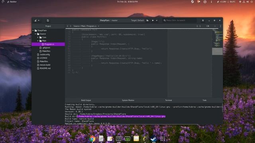Open the Builder robot arm dock icon
The width and height of the screenshot is (255, 143).
pyautogui.click(x=145, y=139)
